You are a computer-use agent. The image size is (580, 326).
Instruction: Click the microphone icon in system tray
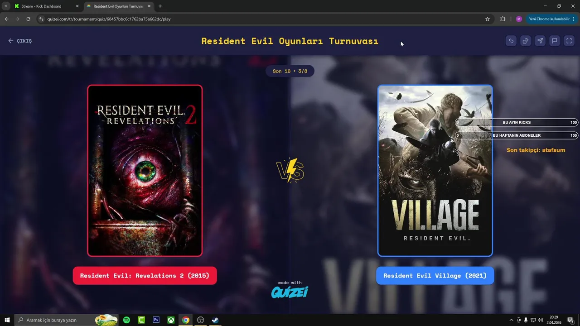point(526,320)
